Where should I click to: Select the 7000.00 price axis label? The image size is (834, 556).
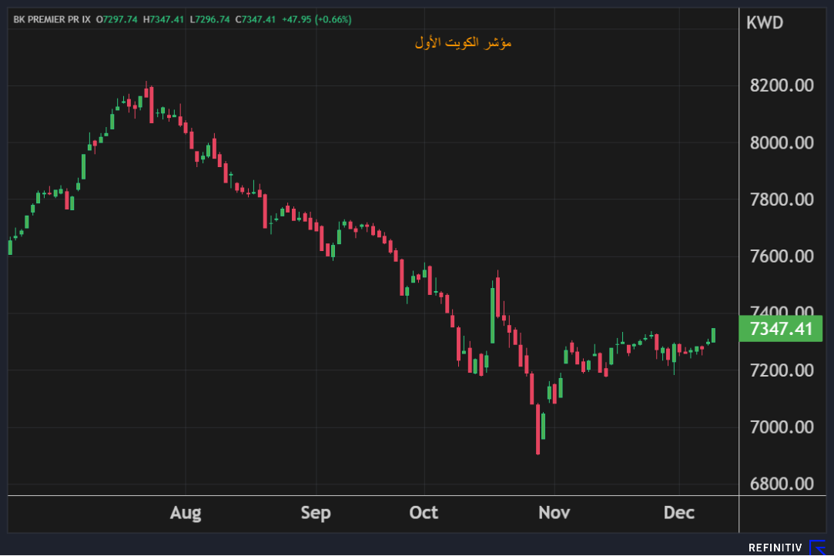[781, 427]
